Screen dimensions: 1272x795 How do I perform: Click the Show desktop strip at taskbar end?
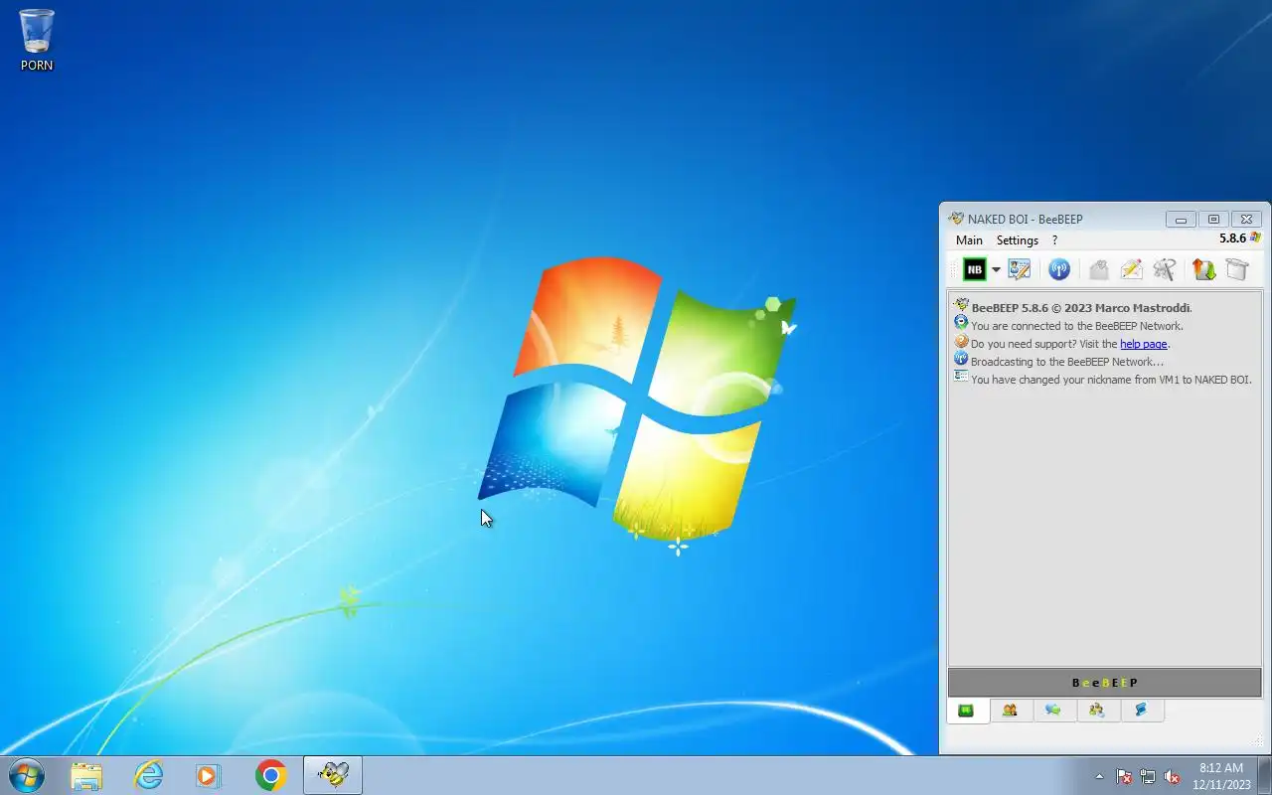click(x=1264, y=775)
